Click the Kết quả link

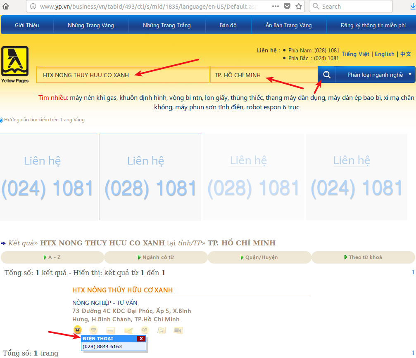pos(21,243)
